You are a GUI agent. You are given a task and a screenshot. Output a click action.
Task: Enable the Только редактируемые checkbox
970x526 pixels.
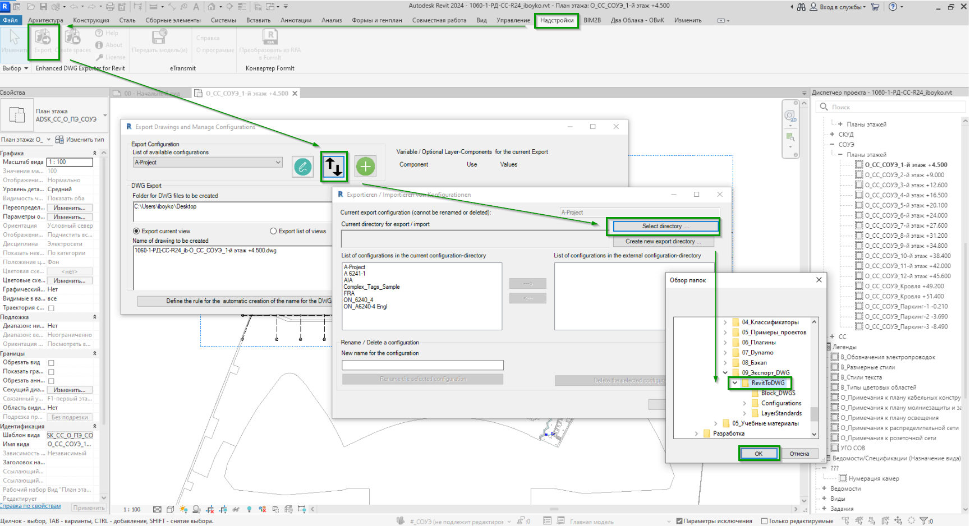(764, 521)
